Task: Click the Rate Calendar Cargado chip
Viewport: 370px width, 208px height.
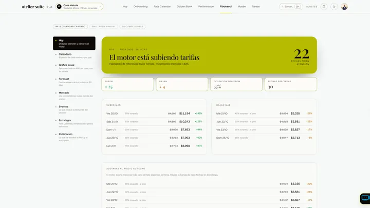Action: pyautogui.click(x=70, y=26)
